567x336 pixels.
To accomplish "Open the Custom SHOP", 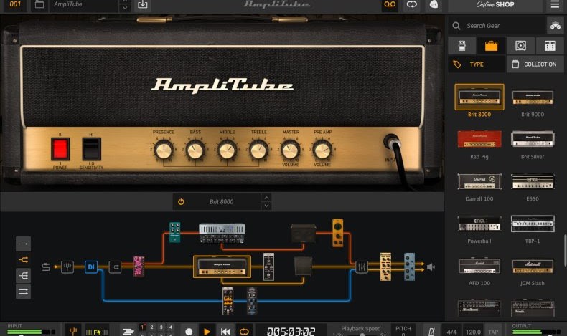I will pyautogui.click(x=495, y=5).
